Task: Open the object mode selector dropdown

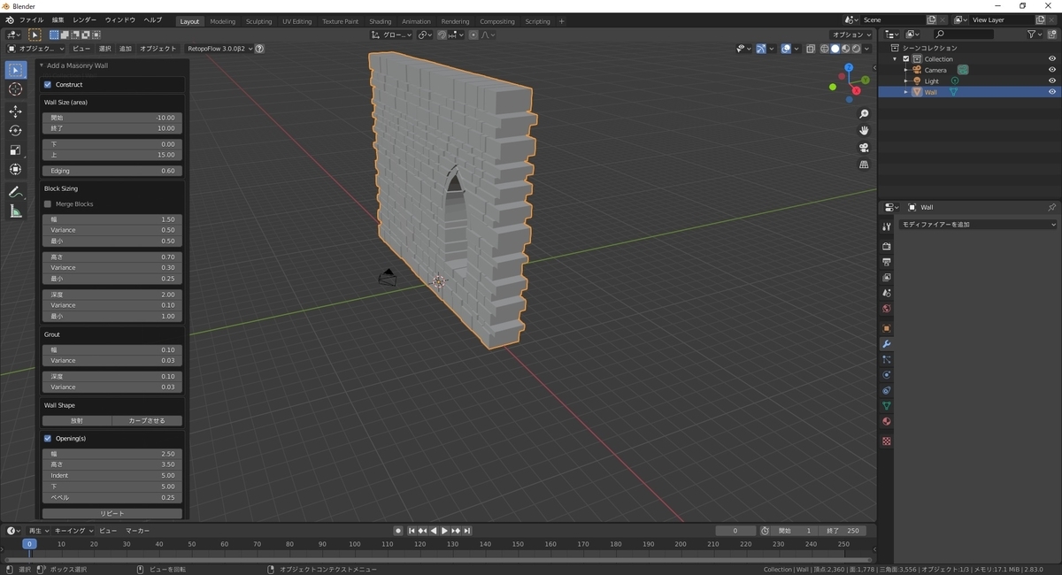Action: [35, 49]
